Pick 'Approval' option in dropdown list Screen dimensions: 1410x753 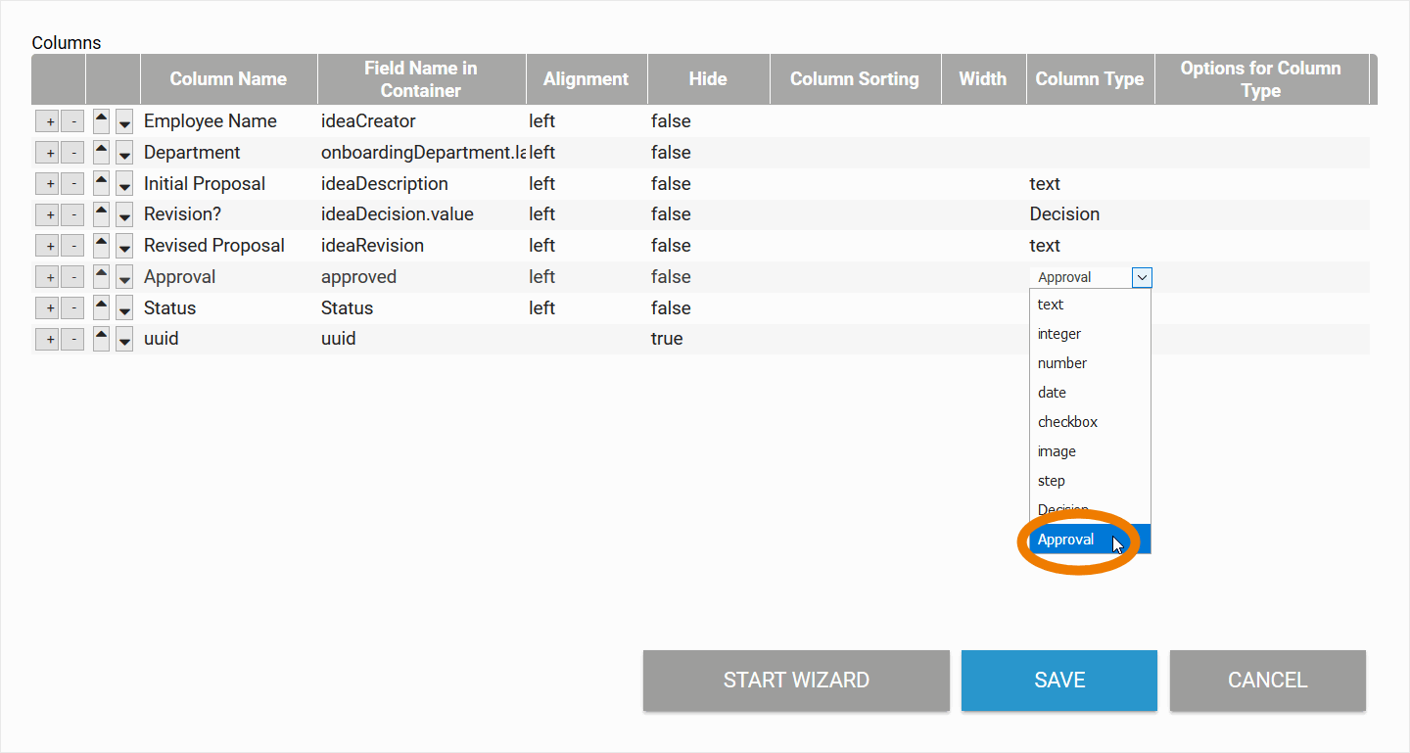pyautogui.click(x=1065, y=540)
